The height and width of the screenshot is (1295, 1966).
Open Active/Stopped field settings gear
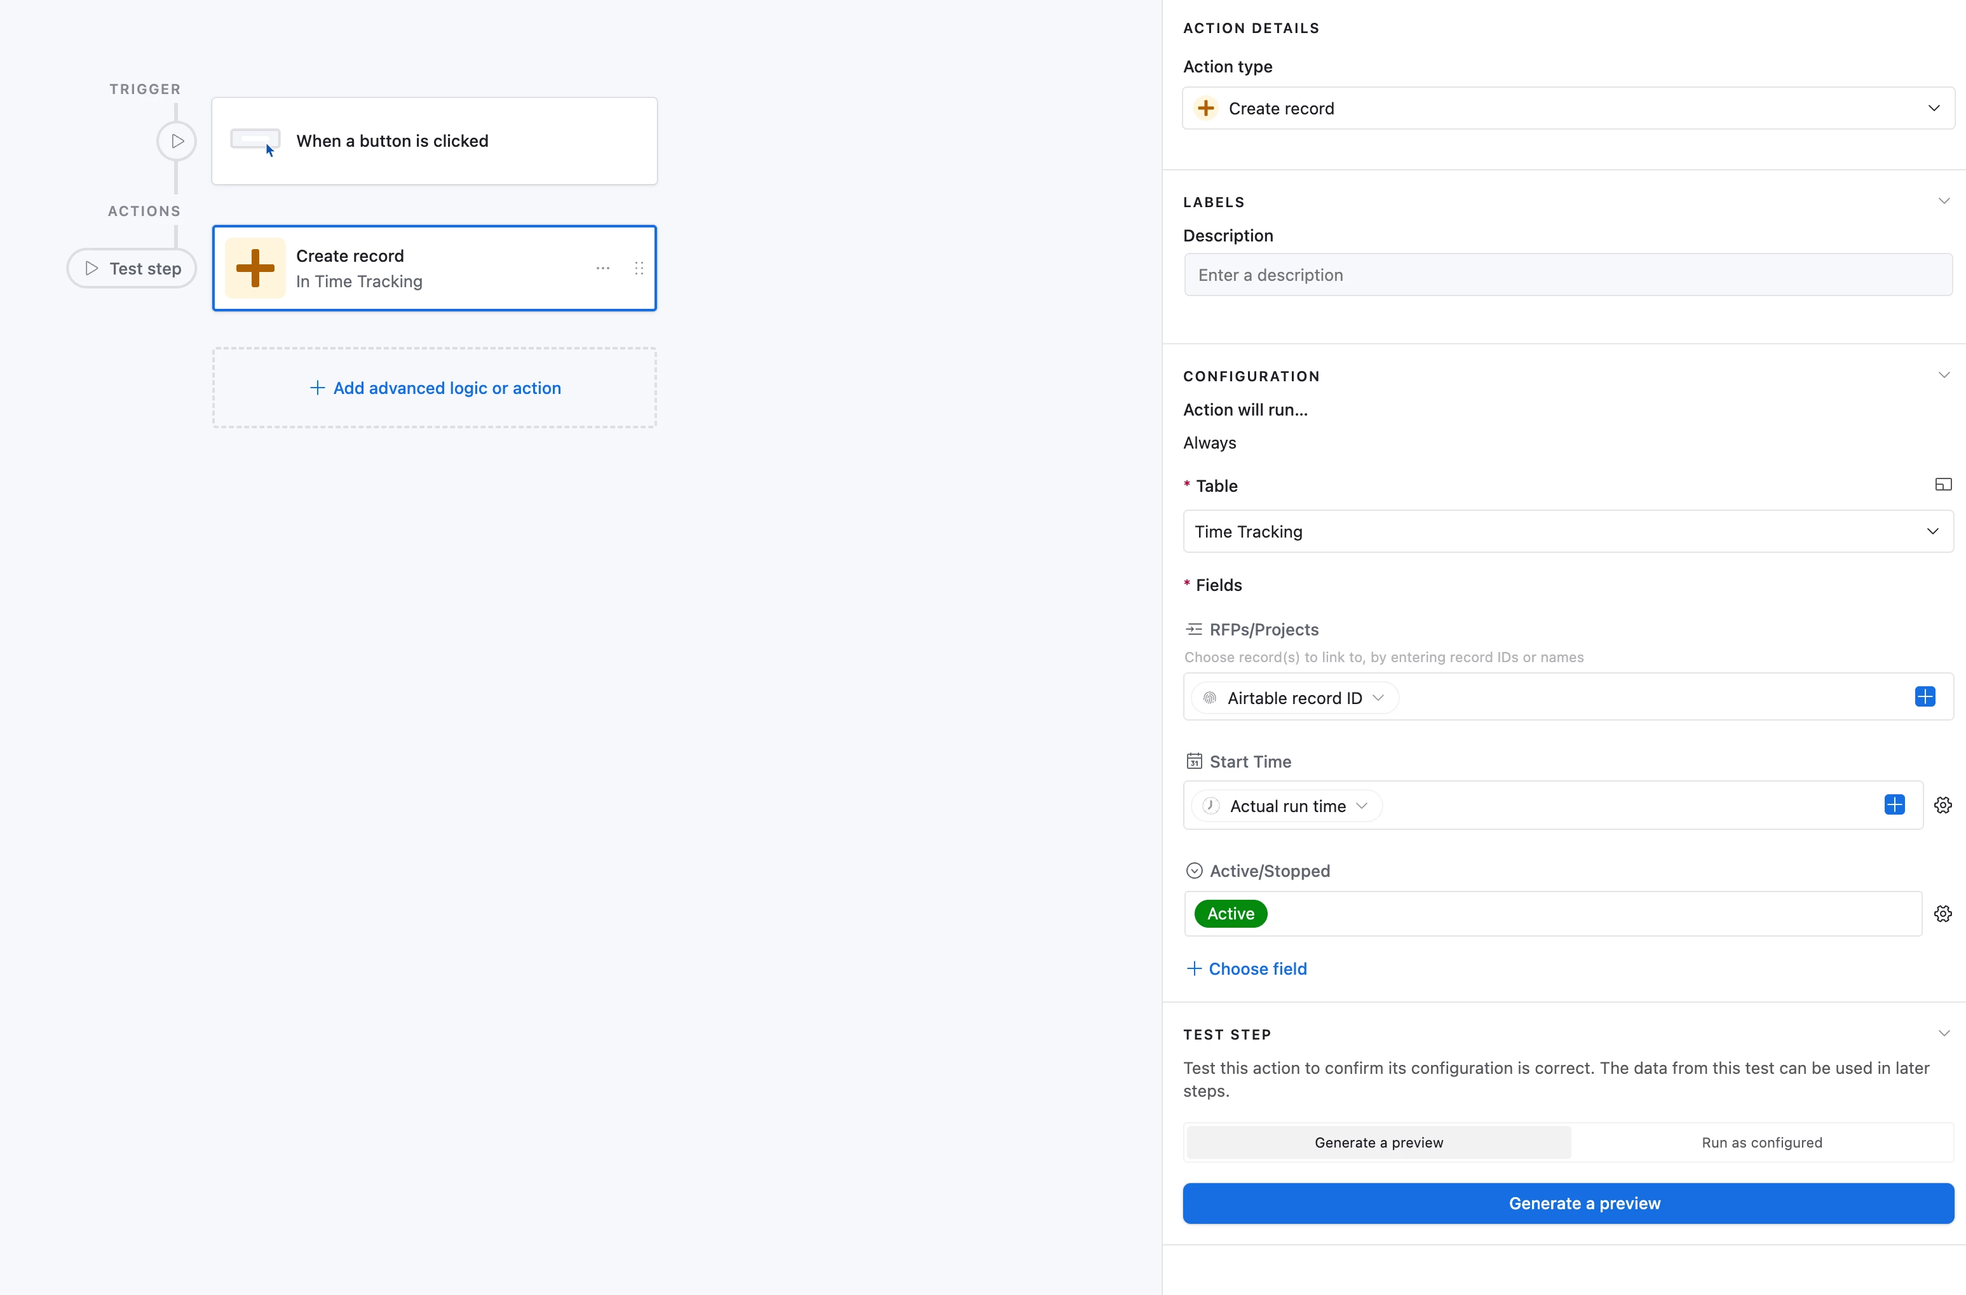[1943, 914]
